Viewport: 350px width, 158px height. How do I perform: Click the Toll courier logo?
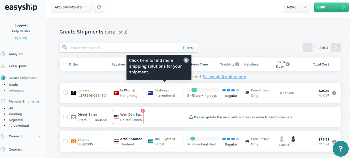pyautogui.click(x=150, y=142)
